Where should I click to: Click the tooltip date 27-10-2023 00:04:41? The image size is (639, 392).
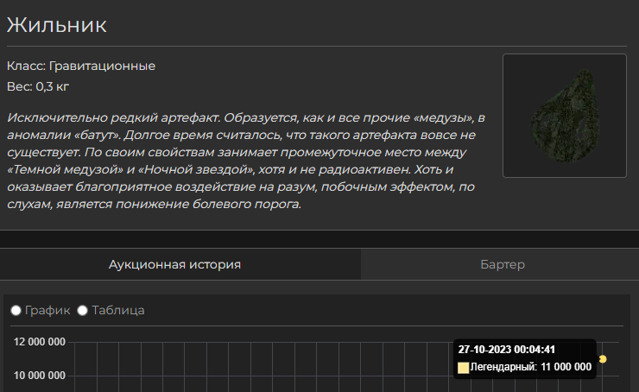click(507, 350)
